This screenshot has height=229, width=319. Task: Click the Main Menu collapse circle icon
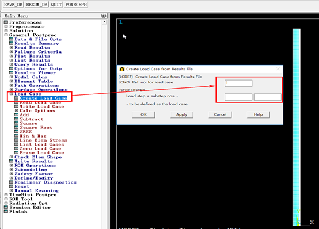pos(103,16)
